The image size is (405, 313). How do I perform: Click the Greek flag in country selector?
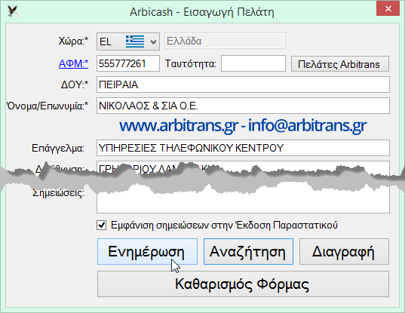click(x=135, y=41)
